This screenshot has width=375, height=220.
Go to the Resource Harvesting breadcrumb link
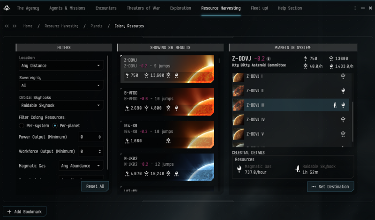tap(61, 26)
